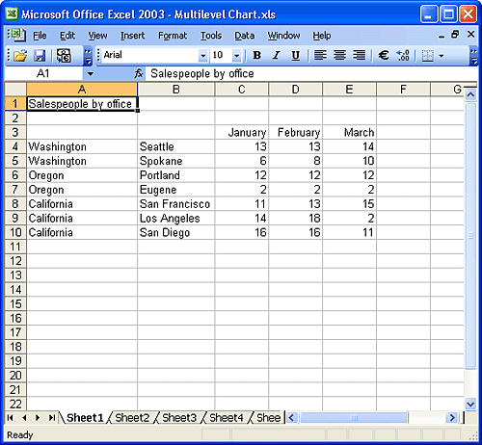Click the Excel logo in title bar
The height and width of the screenshot is (445, 482).
[x=12, y=13]
